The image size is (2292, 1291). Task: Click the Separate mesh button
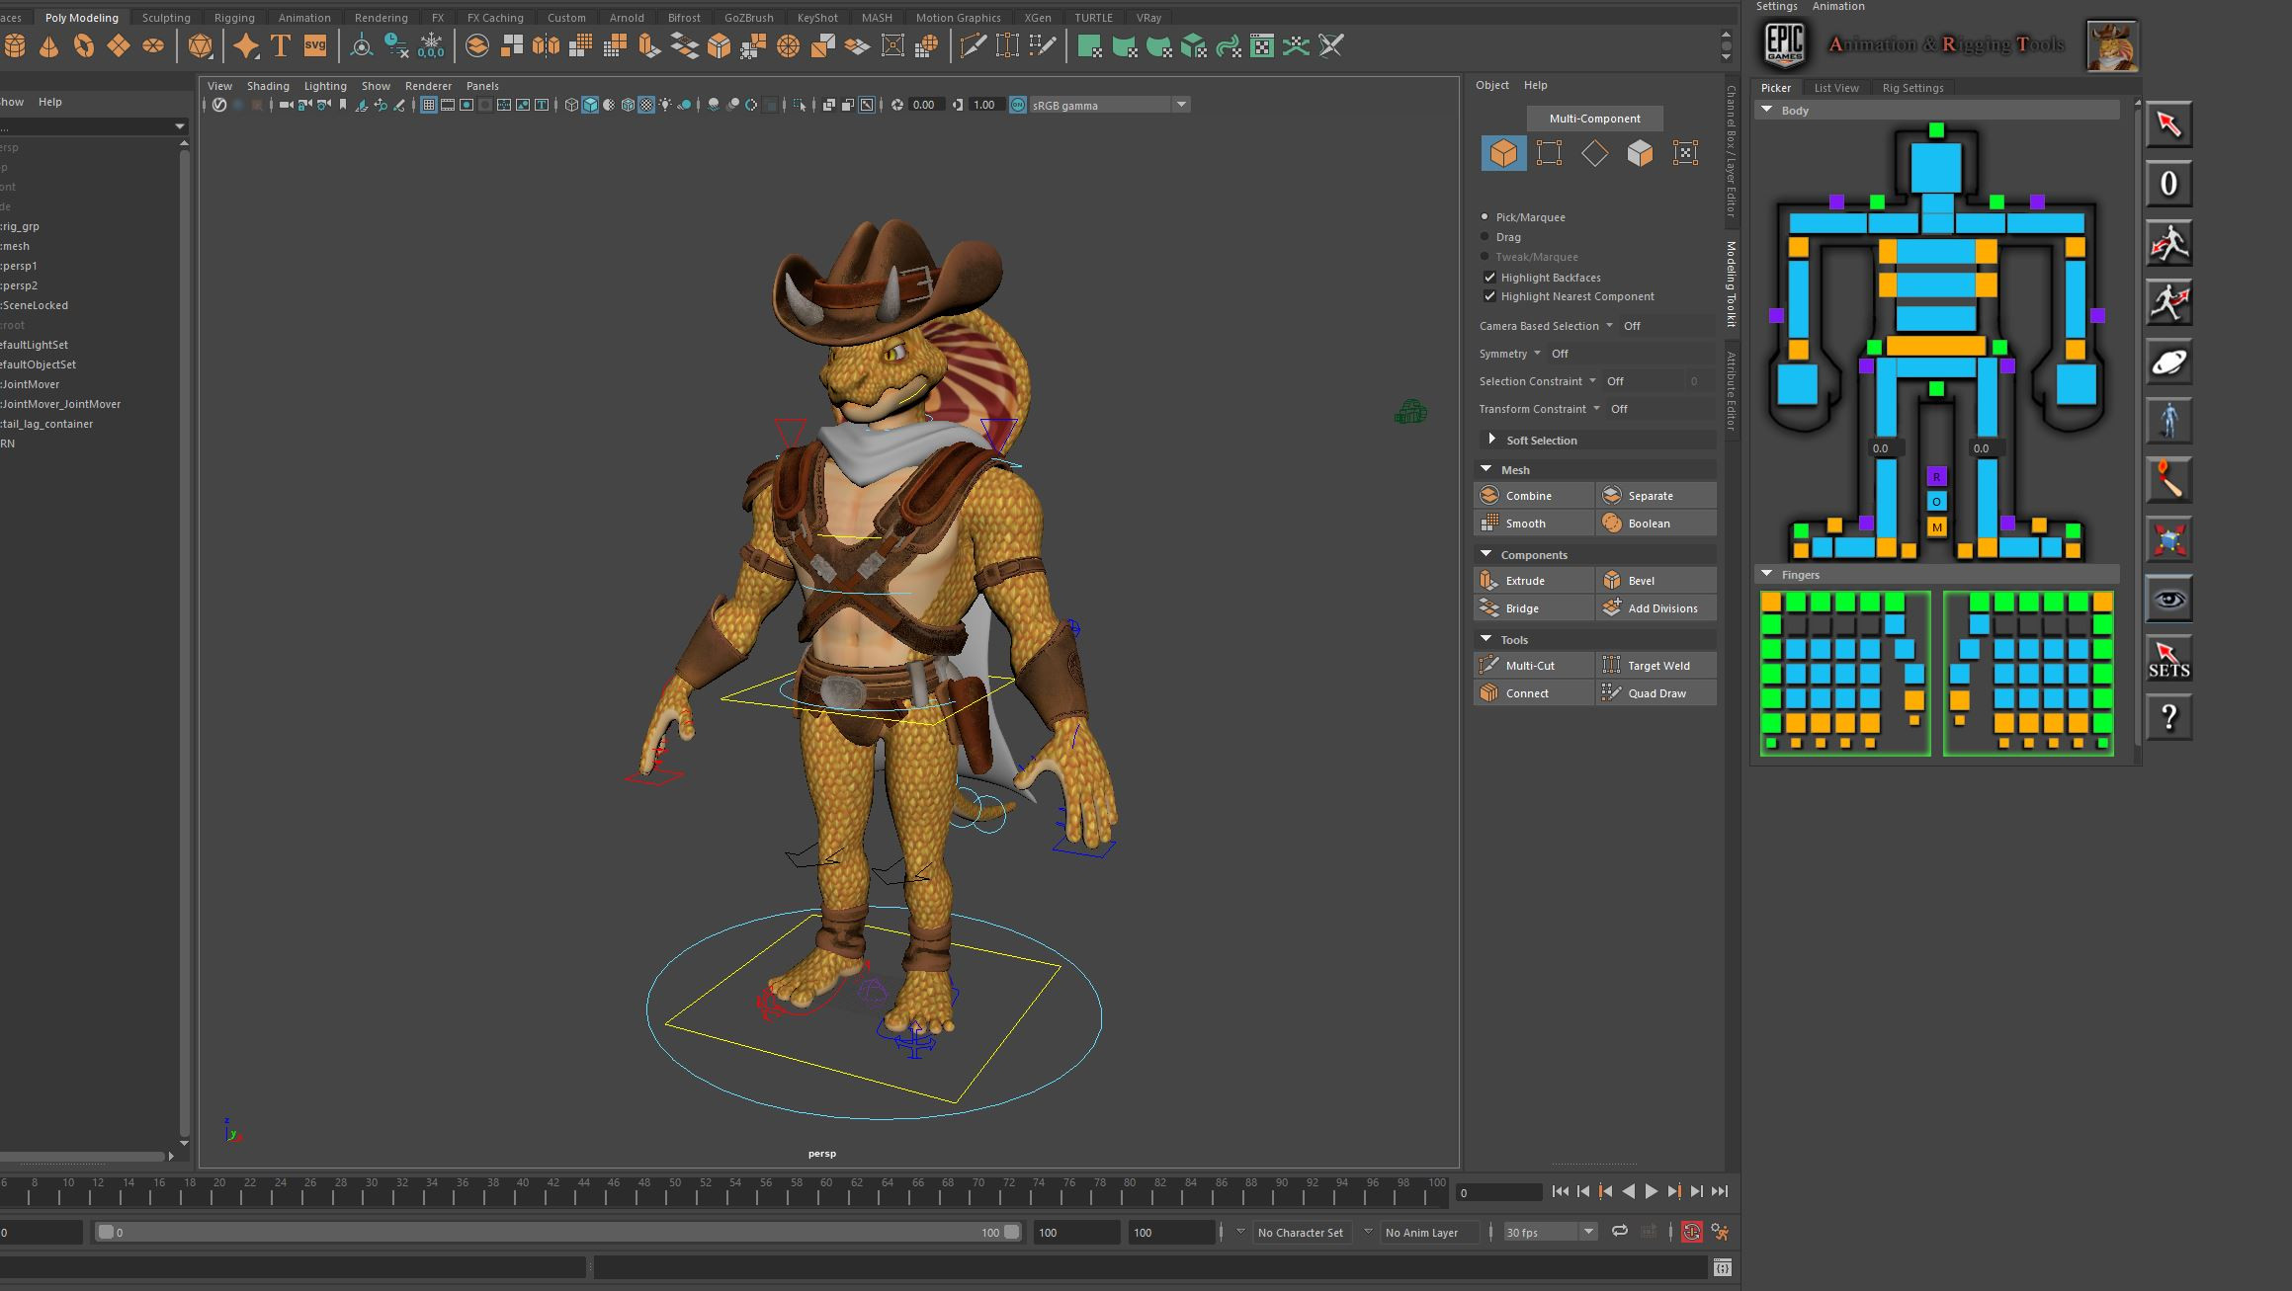(1655, 496)
